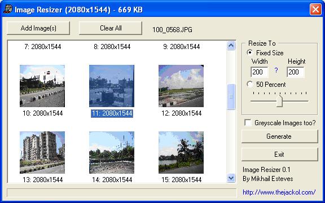Select thumbnail of image 10
The height and width of the screenshot is (203, 325).
pos(42,86)
